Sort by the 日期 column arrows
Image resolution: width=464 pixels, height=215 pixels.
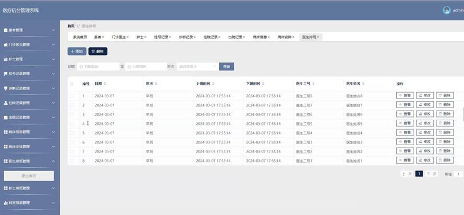105,84
